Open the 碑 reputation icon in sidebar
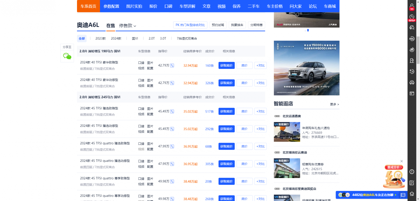This screenshot has width=420, height=201. [x=412, y=50]
